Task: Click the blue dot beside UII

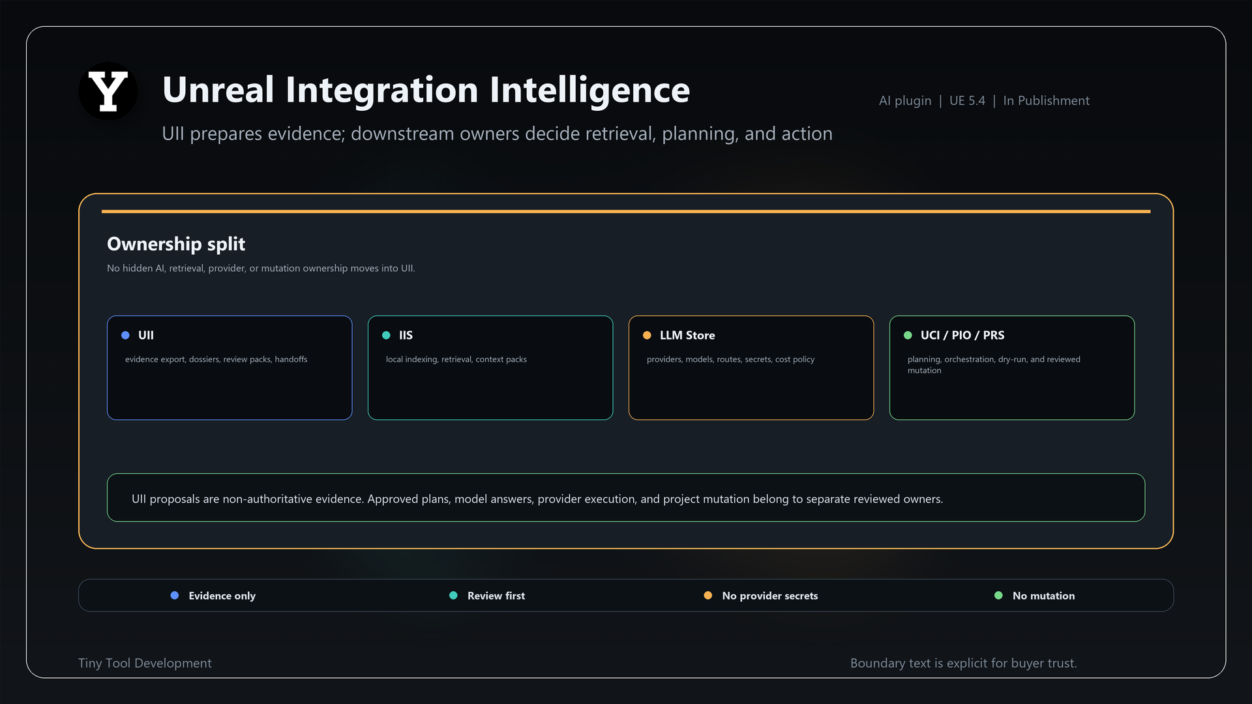Action: 125,335
